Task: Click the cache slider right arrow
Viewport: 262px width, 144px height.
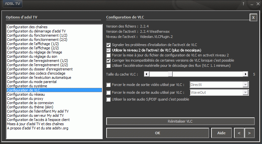Action: [x=245, y=74]
